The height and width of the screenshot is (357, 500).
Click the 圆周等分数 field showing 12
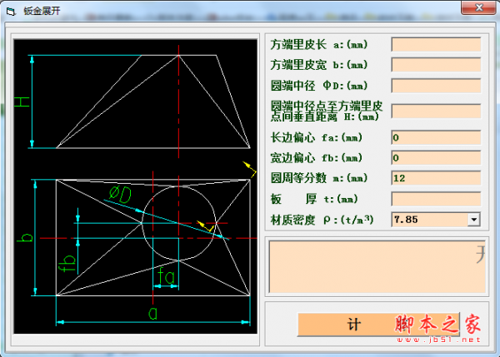[x=436, y=178]
